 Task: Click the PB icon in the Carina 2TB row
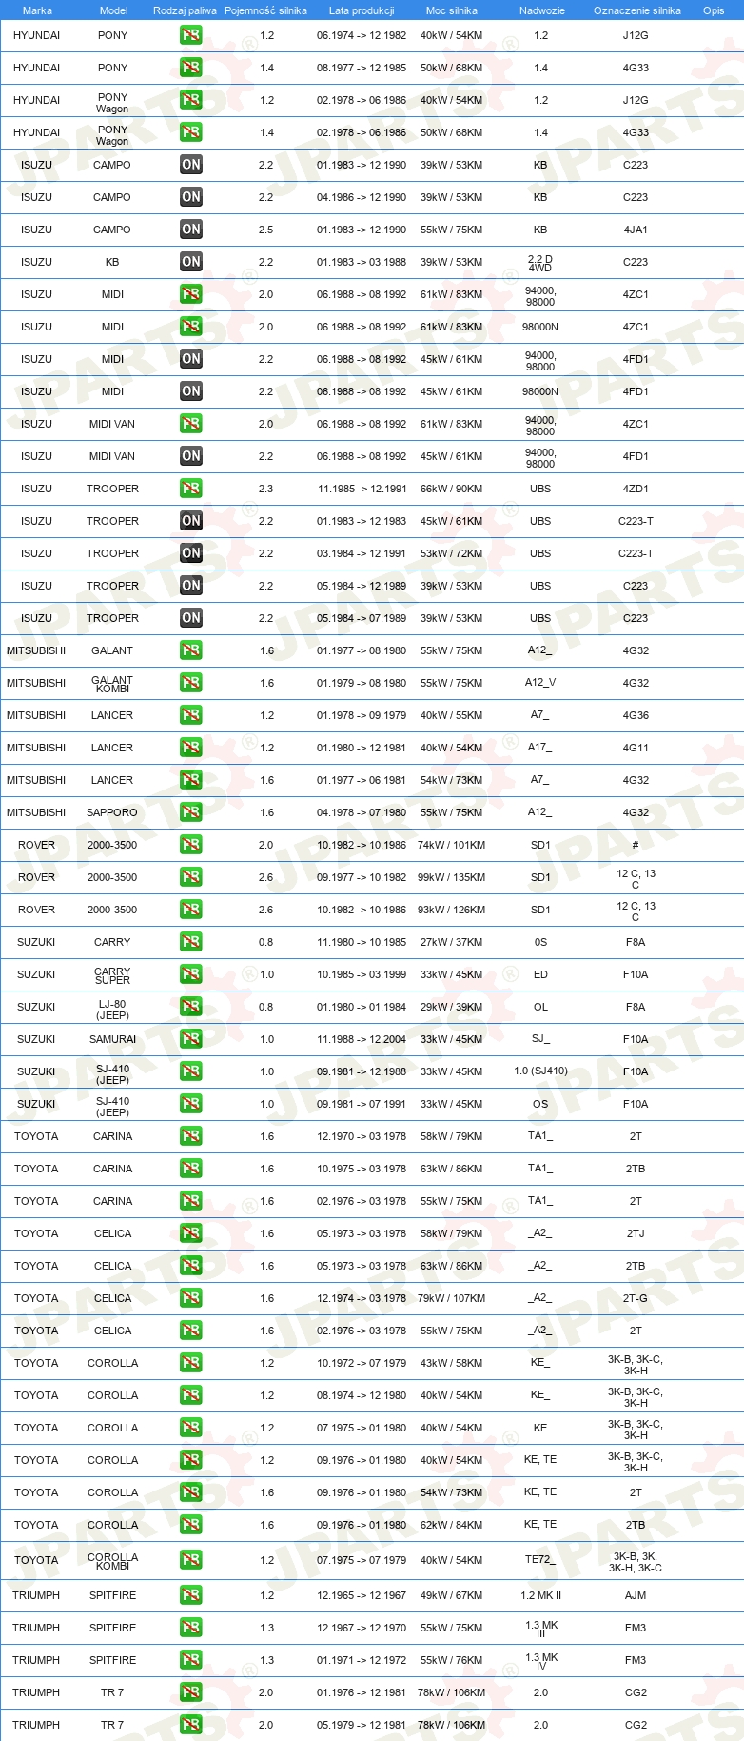point(191,1169)
